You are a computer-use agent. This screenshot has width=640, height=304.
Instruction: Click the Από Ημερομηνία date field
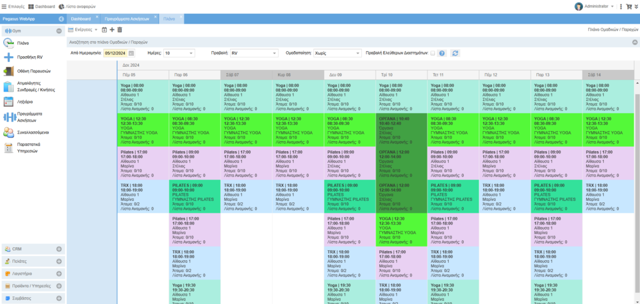(116, 53)
